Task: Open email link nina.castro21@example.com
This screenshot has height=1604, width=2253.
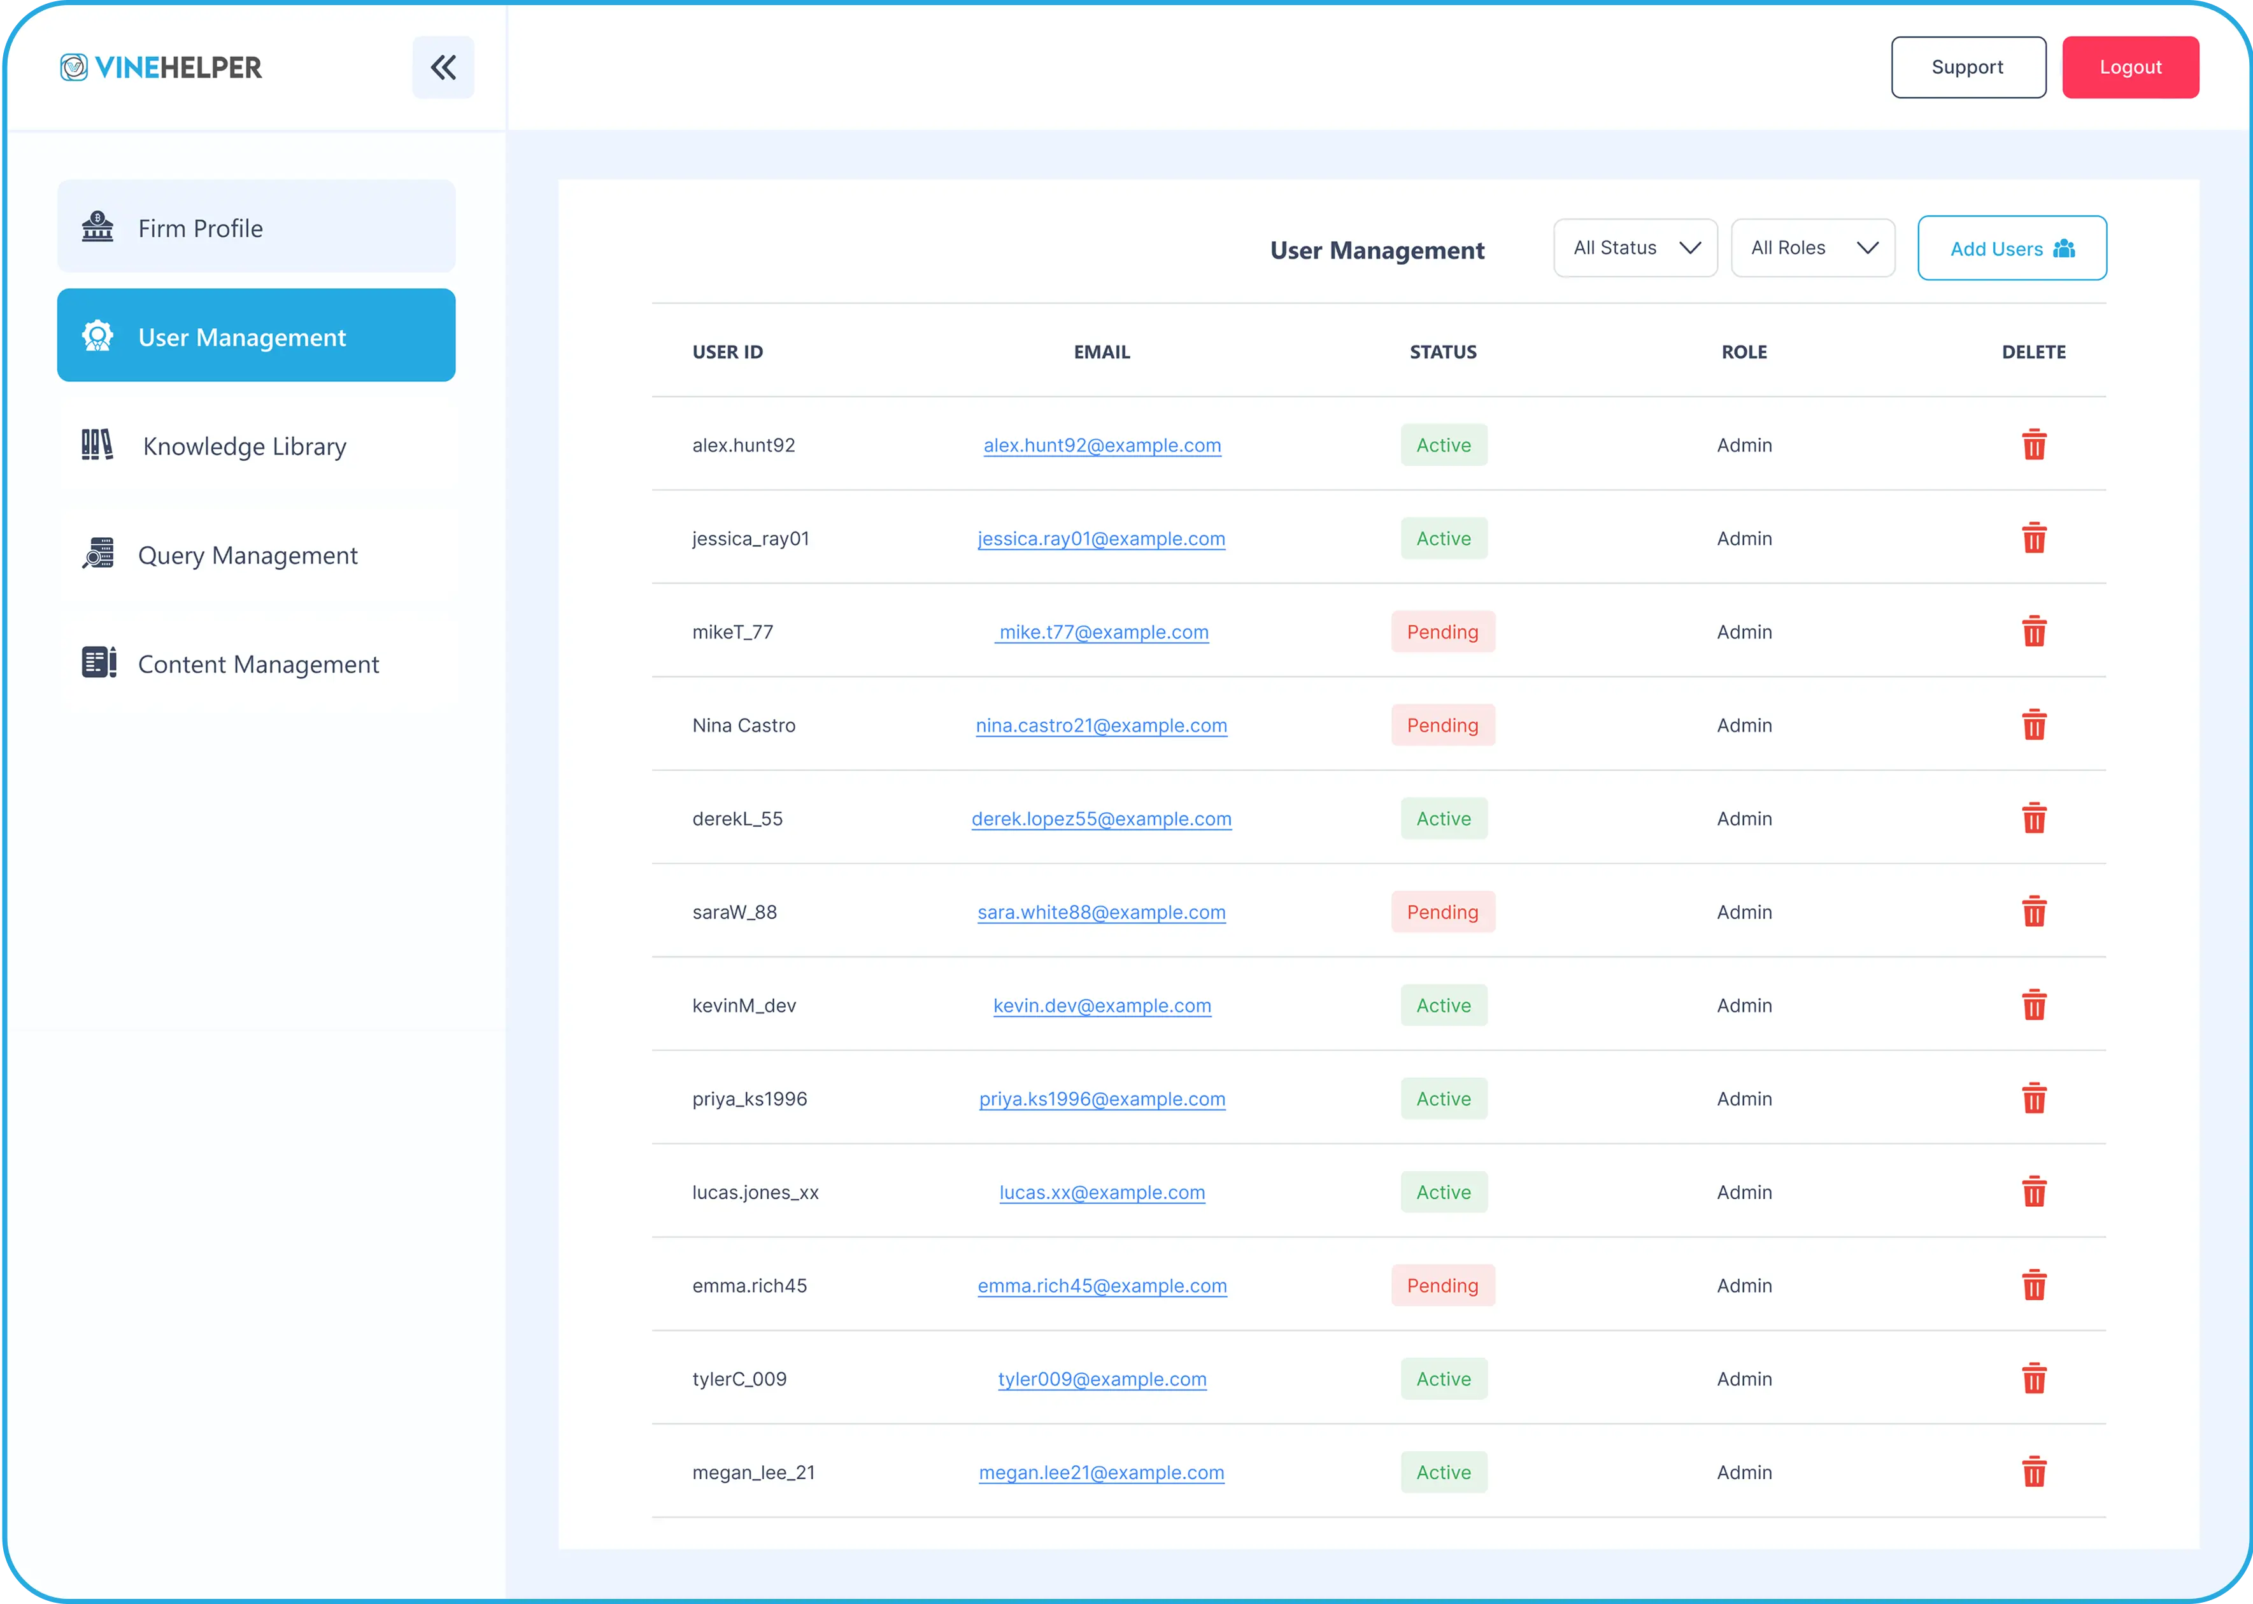Action: pyautogui.click(x=1102, y=725)
